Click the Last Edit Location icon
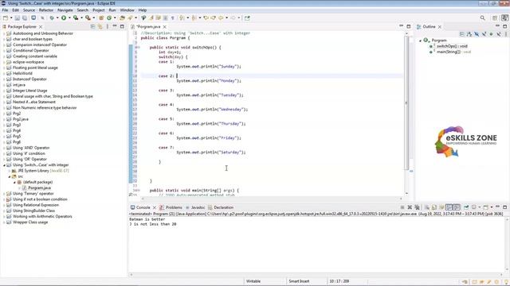The image size is (510, 286). (x=206, y=17)
